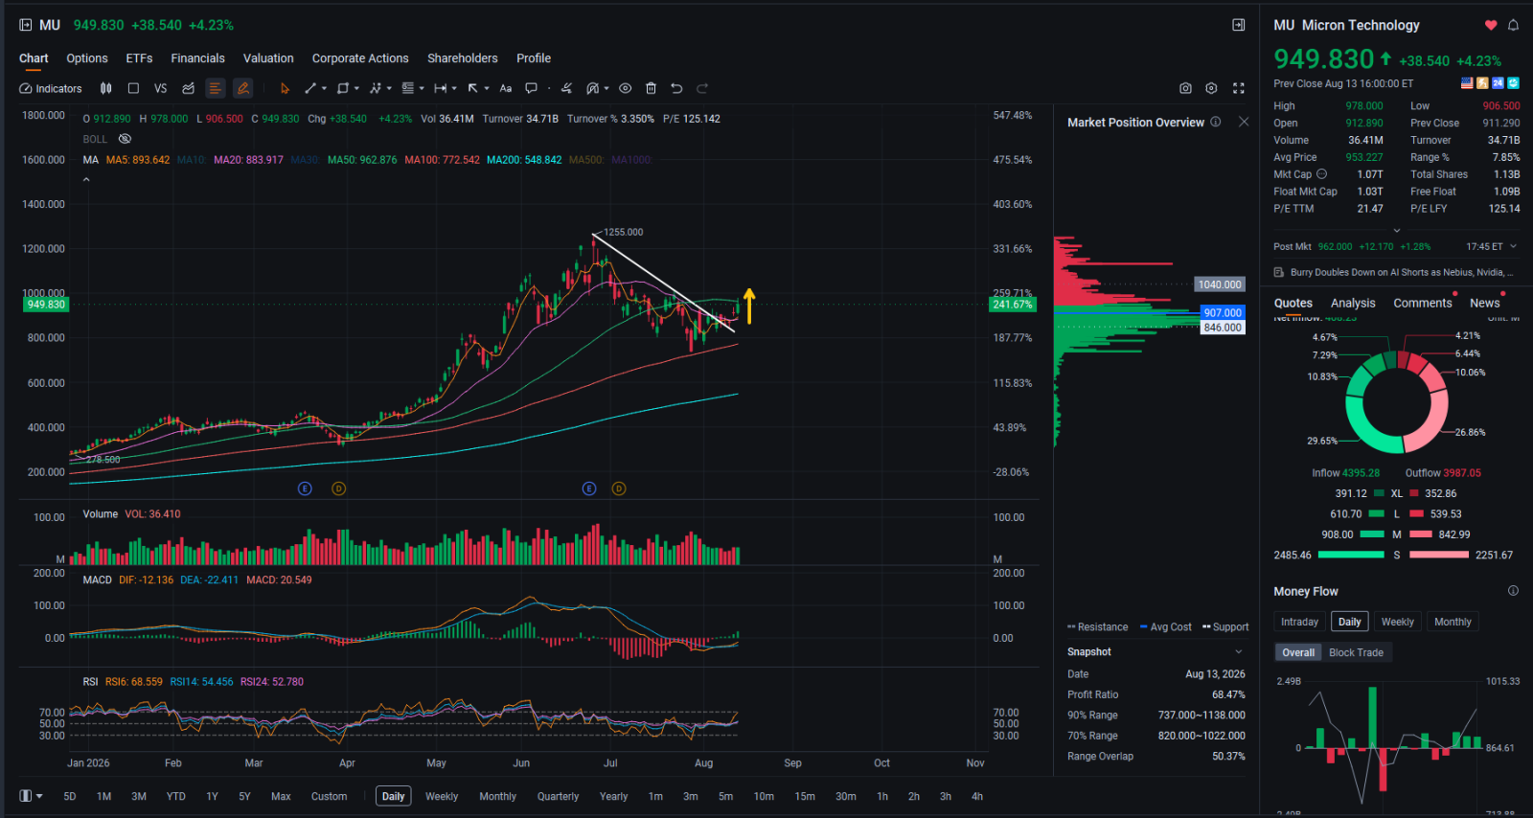This screenshot has width=1533, height=818.
Task: Expand the line drawing tool dropdown arrow
Action: point(324,88)
